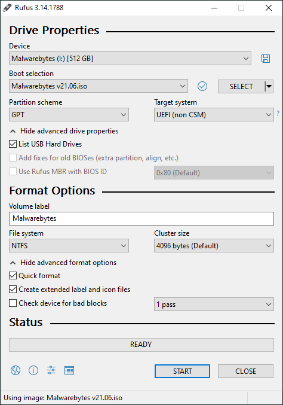Image resolution: width=283 pixels, height=405 pixels.
Task: Enable Check device for bad blocks
Action: click(x=13, y=303)
